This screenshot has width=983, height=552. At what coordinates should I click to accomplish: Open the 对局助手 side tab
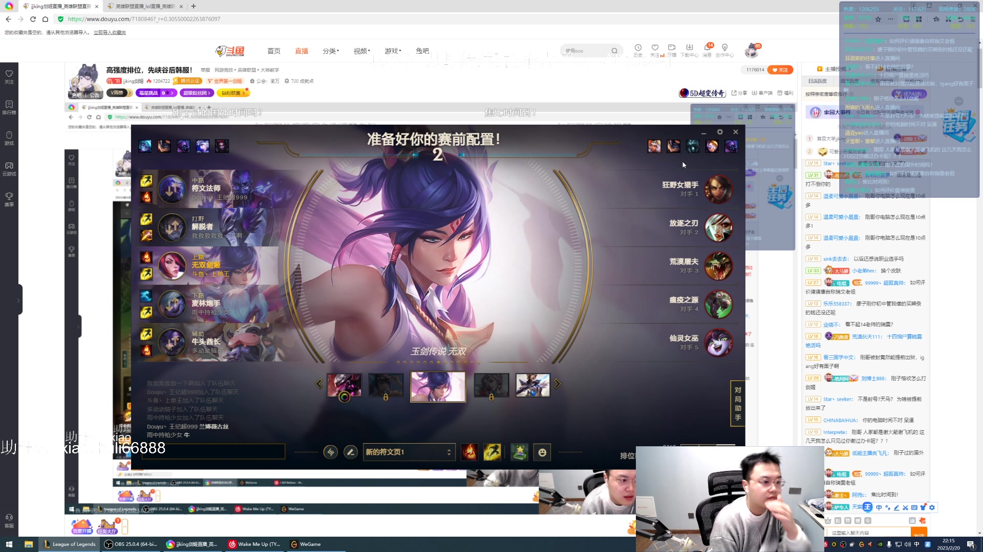[737, 404]
